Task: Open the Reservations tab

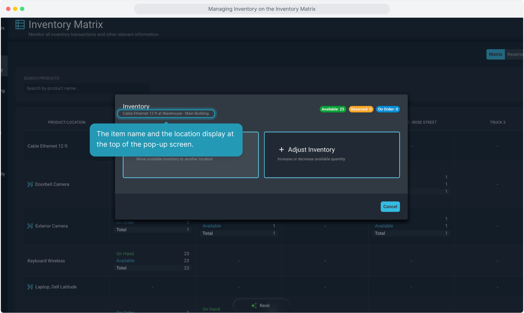Action: pyautogui.click(x=514, y=54)
